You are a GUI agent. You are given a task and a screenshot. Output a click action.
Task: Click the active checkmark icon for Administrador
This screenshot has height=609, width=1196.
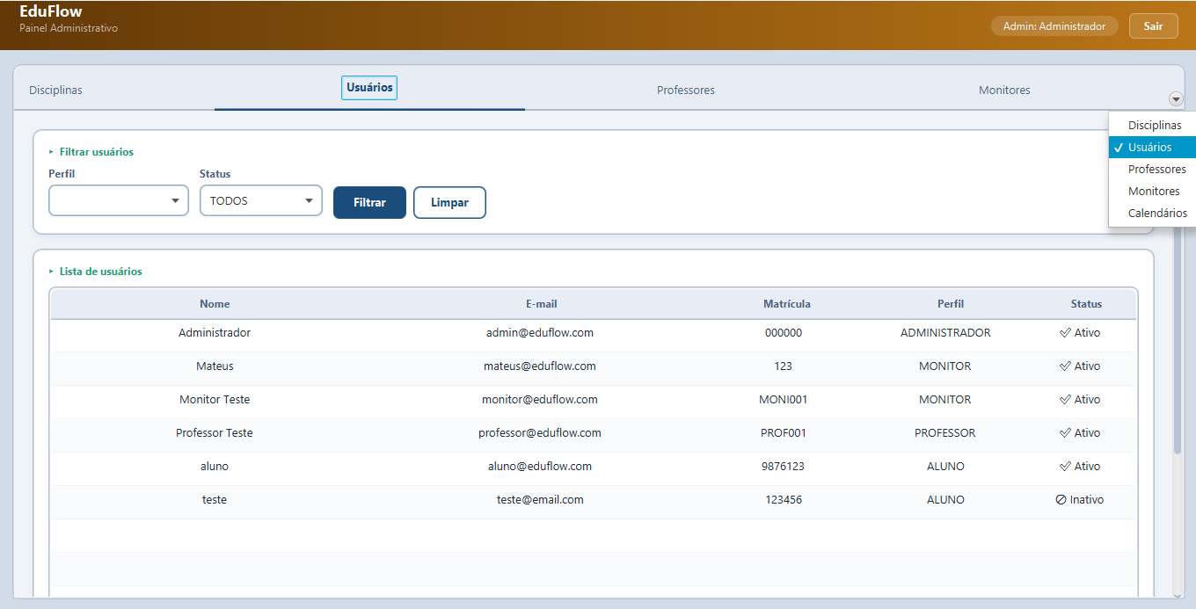point(1065,333)
